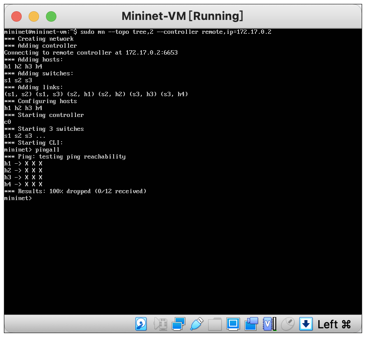Click the audio microphone status icon
Screen dimensions: 366x337
coord(160,324)
